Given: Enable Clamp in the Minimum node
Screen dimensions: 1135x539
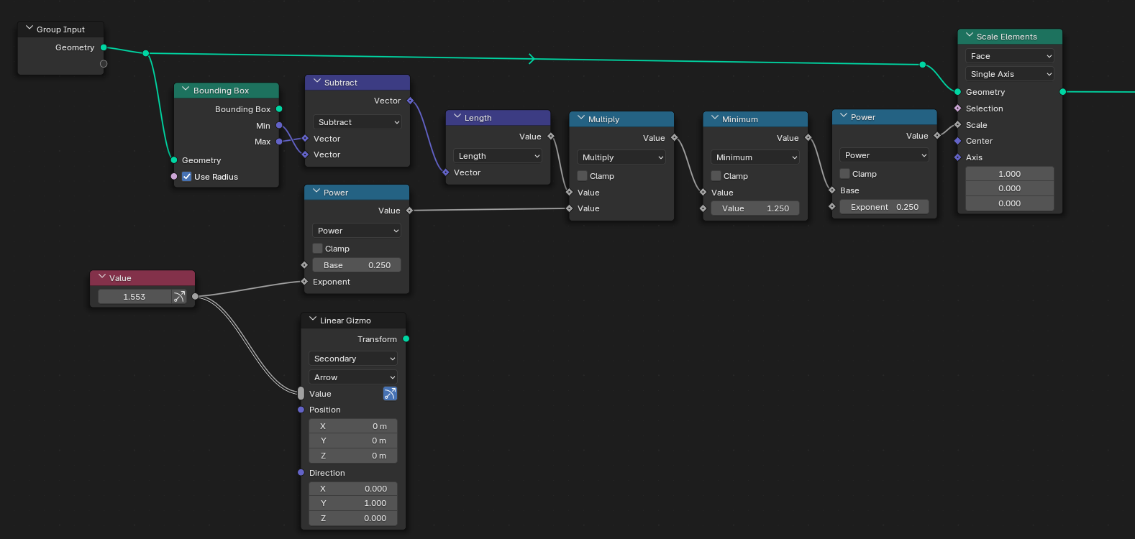Looking at the screenshot, I should coord(716,176).
